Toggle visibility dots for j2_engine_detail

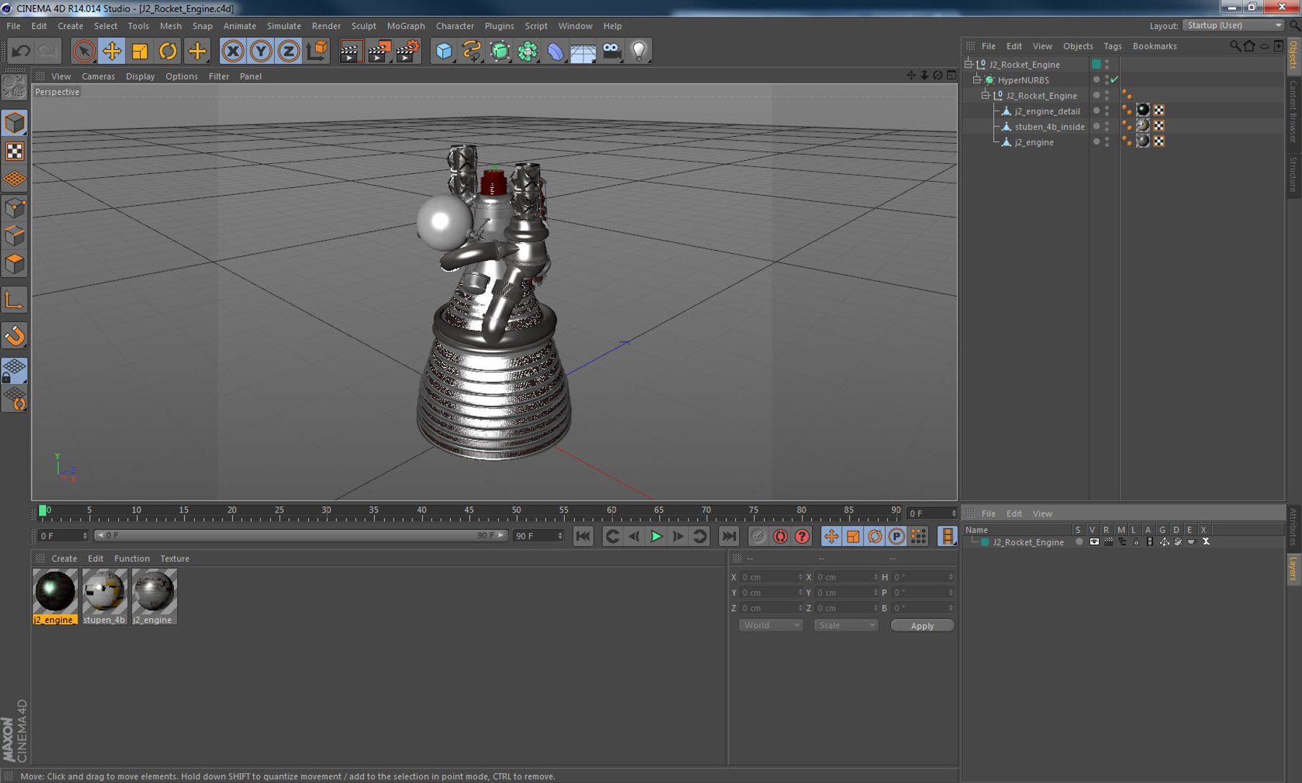[1107, 111]
